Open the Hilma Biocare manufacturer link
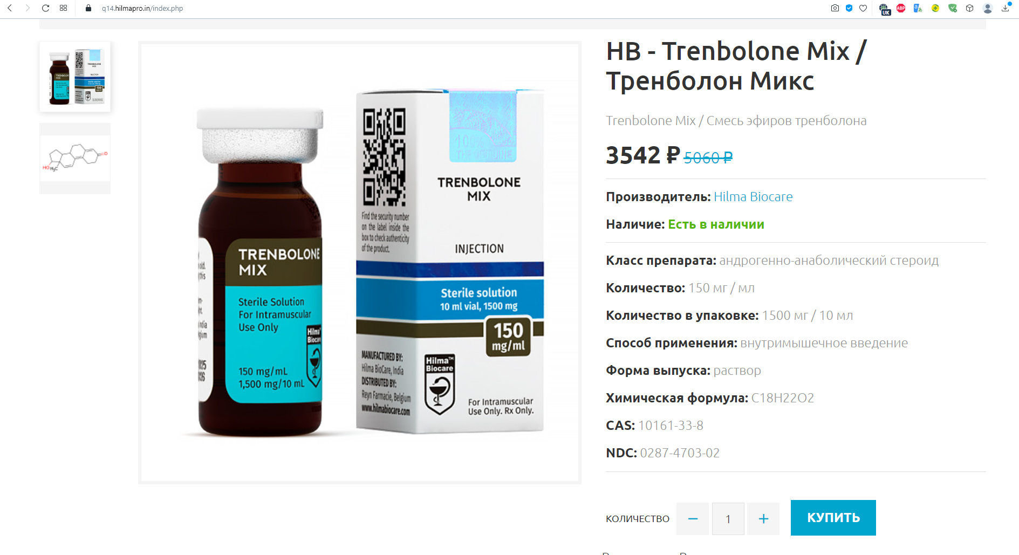The width and height of the screenshot is (1019, 555). [x=753, y=197]
